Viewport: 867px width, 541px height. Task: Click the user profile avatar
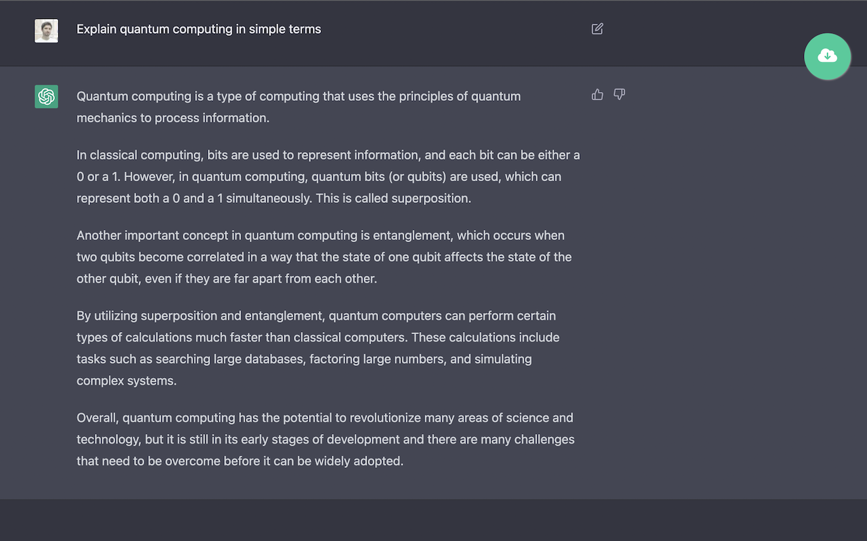click(46, 30)
